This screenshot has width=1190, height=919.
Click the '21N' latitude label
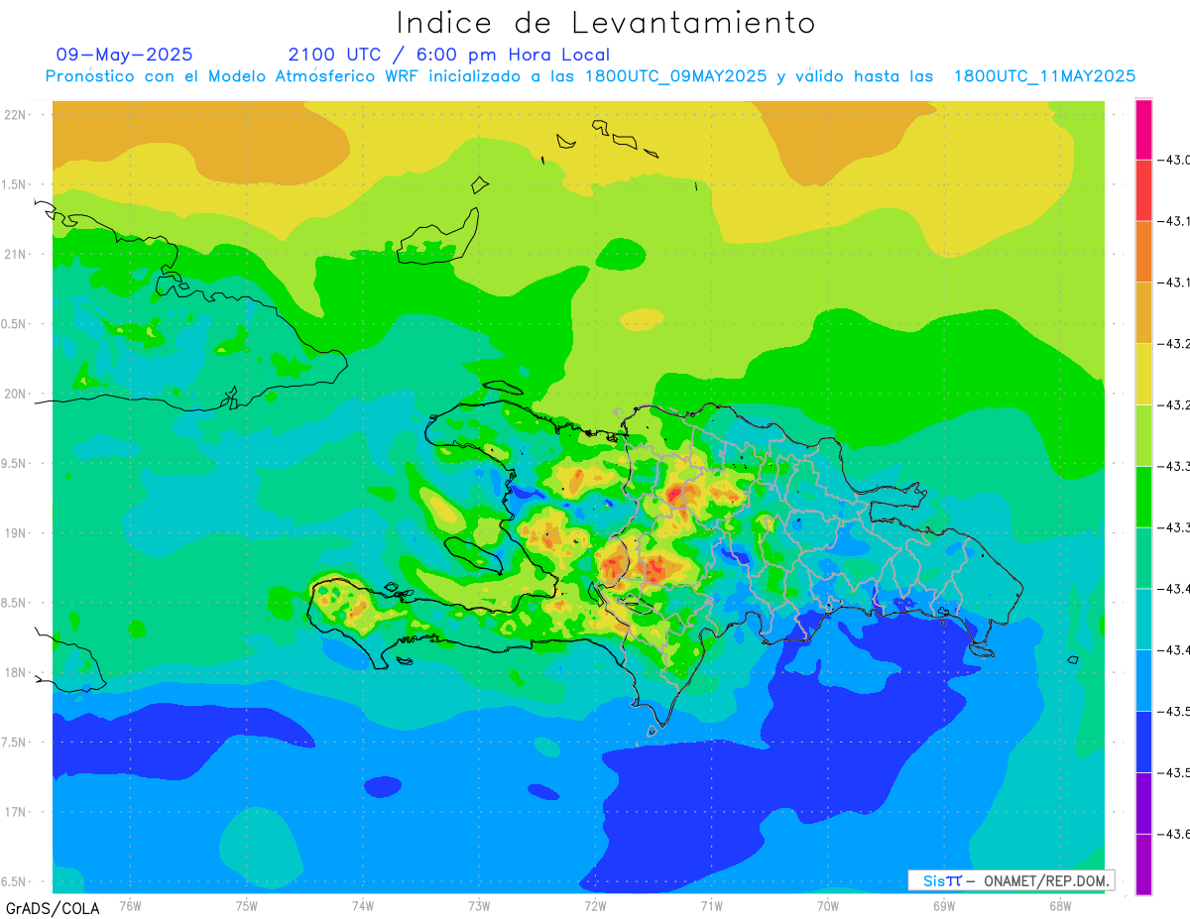[16, 254]
